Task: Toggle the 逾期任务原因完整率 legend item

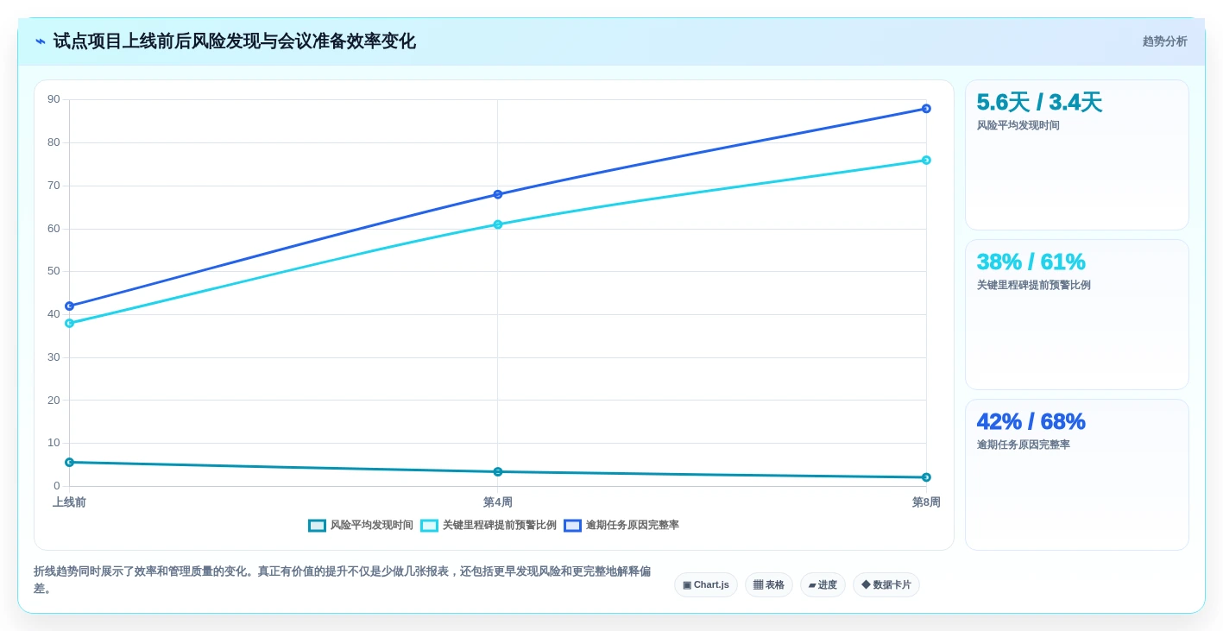Action: [x=621, y=525]
